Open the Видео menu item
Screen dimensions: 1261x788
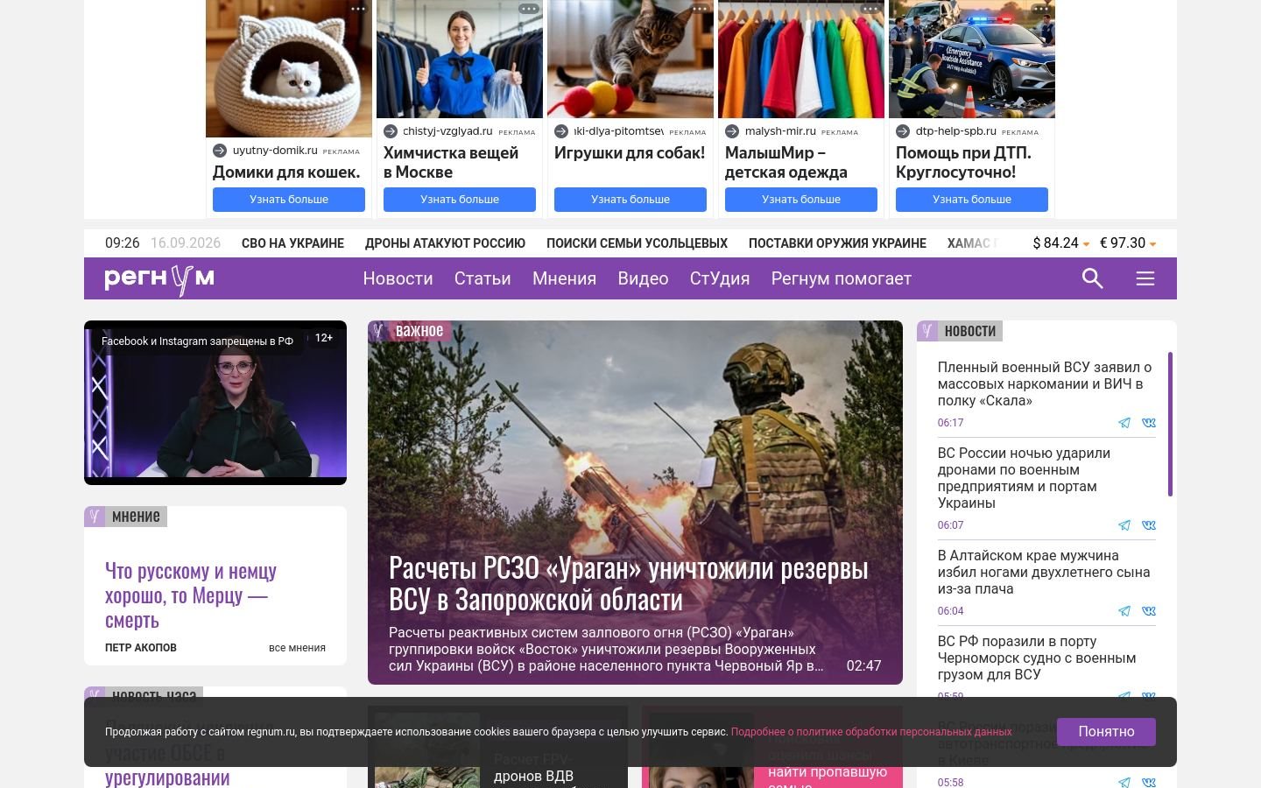click(643, 278)
